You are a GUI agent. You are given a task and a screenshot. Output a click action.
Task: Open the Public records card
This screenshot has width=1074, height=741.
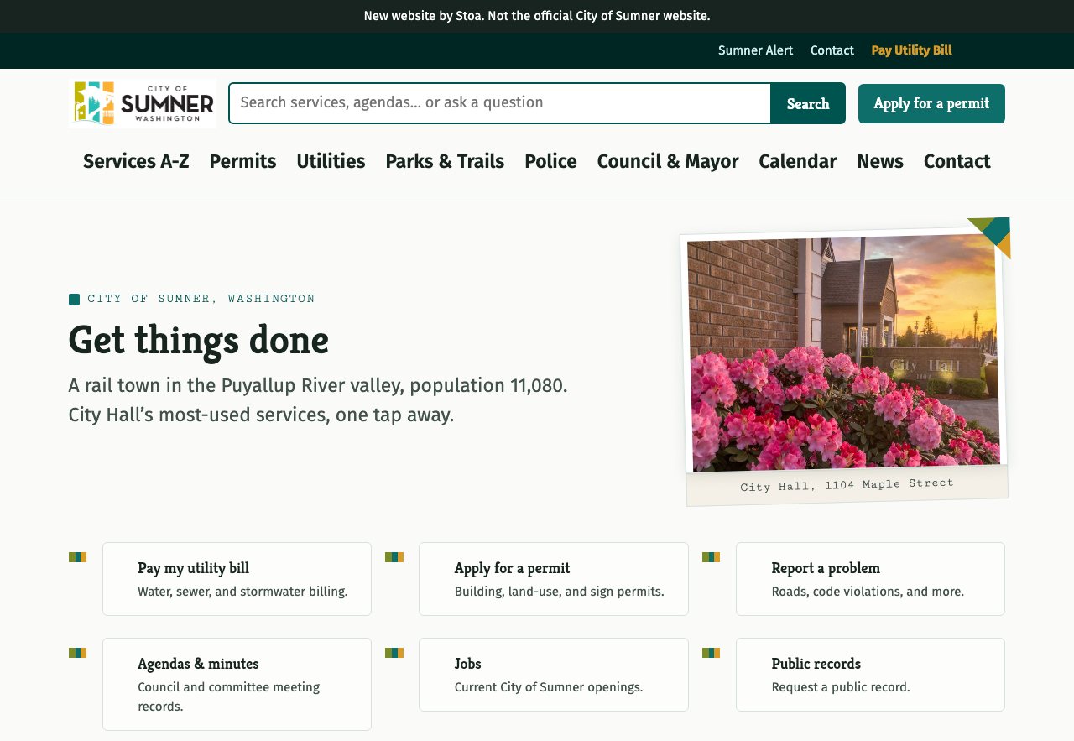[870, 675]
